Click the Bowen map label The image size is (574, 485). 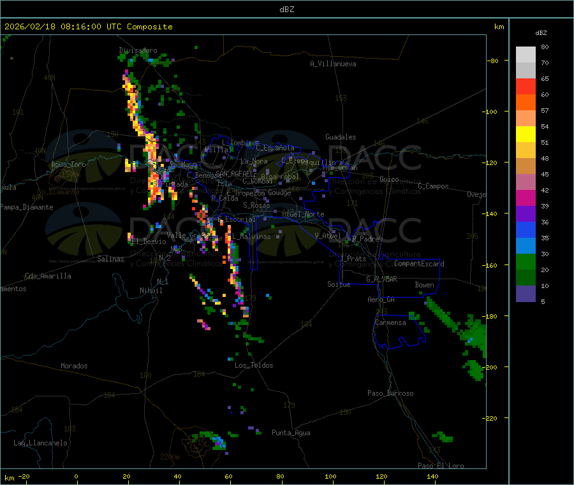pos(424,285)
